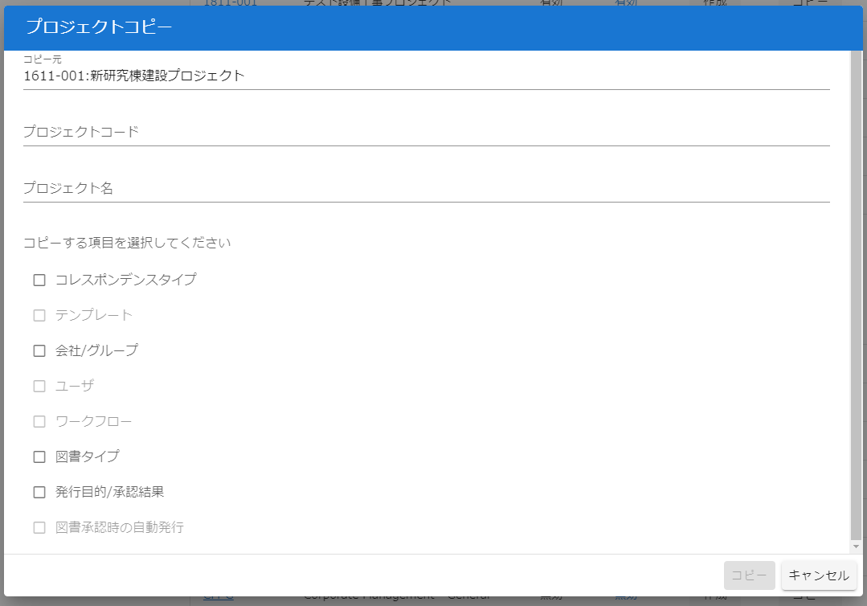
Task: Enable the 発行目的/承認結果 option
Action: point(39,492)
